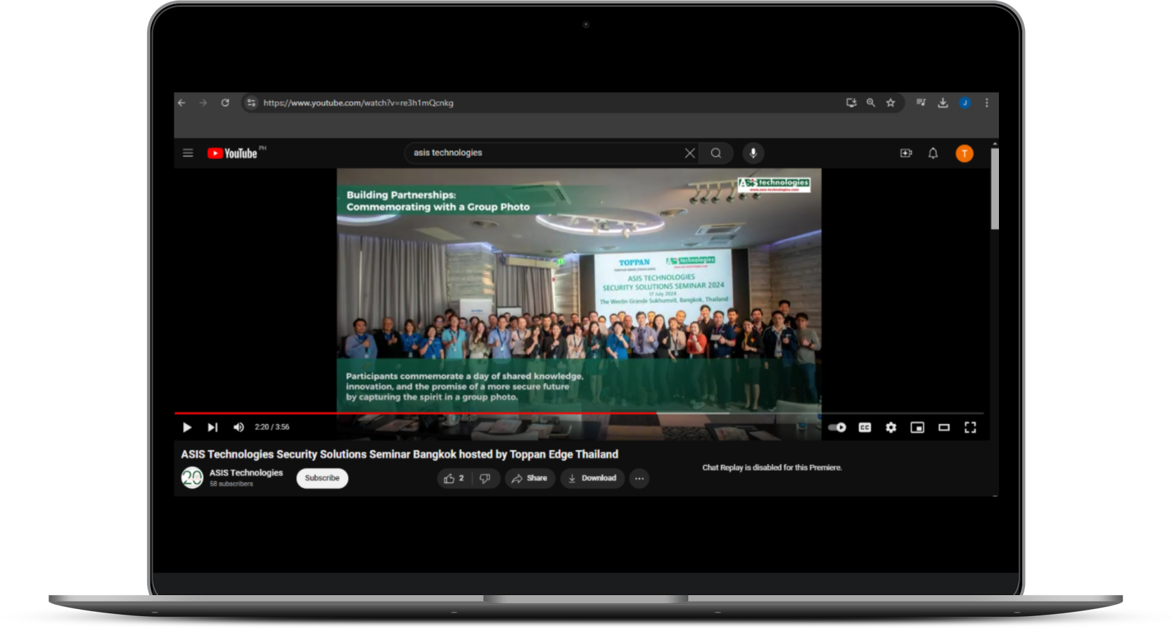The image size is (1172, 628).
Task: Open player settings gear
Action: (x=891, y=427)
